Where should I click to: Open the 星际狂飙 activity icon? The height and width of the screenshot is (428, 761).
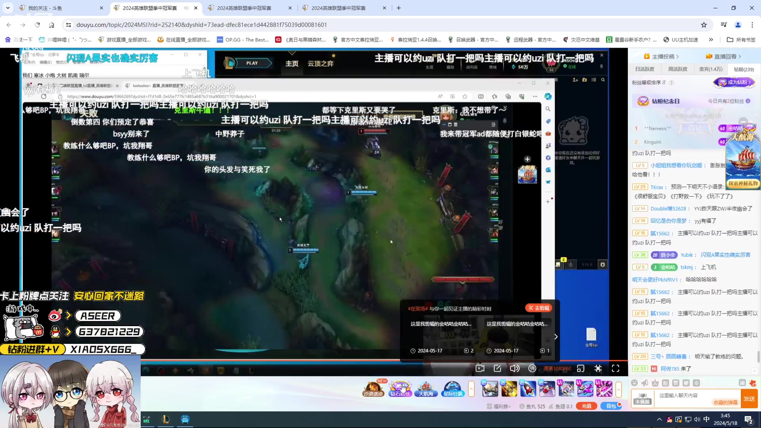(x=453, y=389)
